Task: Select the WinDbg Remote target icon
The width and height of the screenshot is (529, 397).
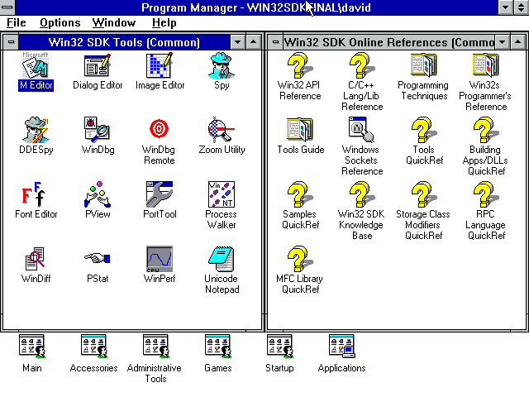Action: coord(159,129)
